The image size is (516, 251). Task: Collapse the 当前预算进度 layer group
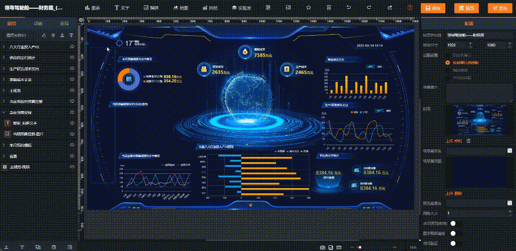[5, 112]
